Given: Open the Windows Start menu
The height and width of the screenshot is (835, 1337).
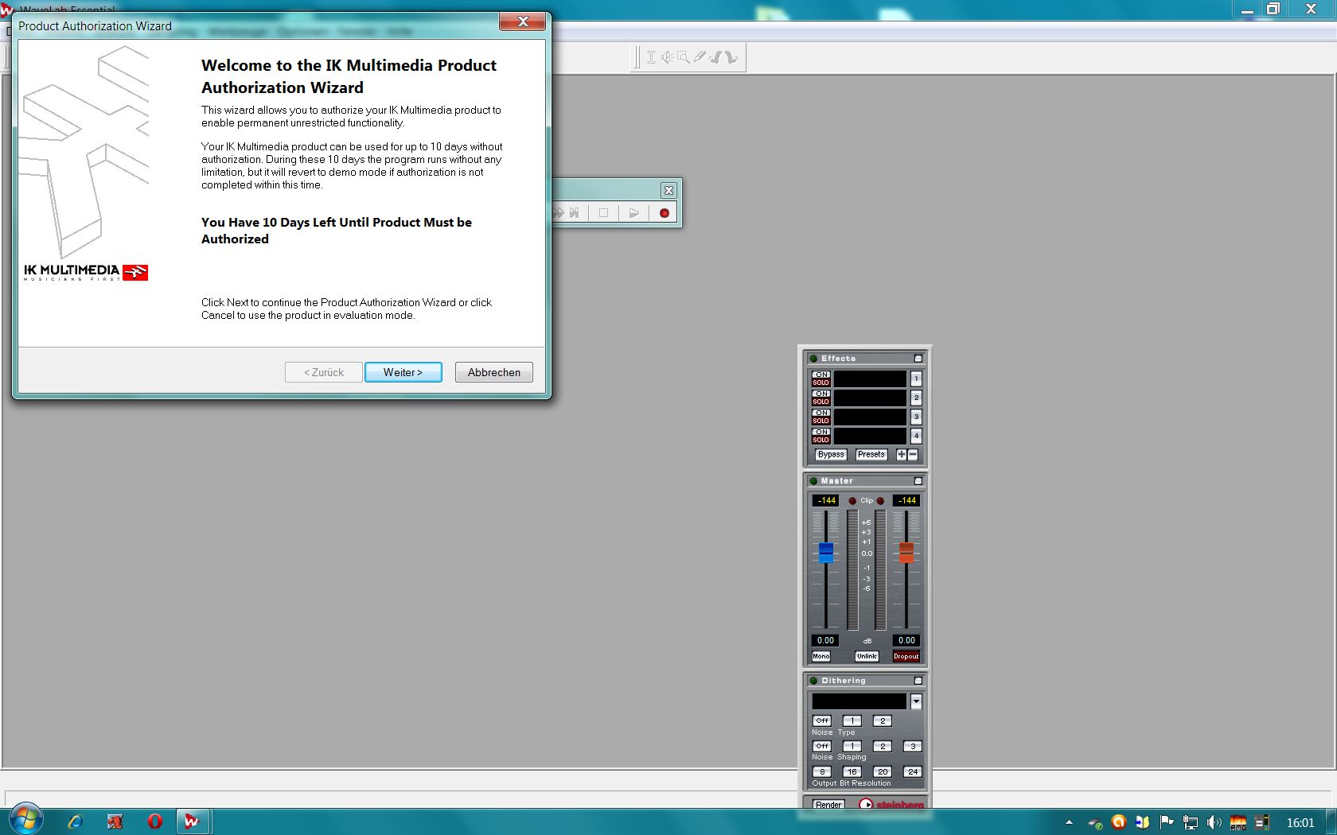Looking at the screenshot, I should point(26,819).
